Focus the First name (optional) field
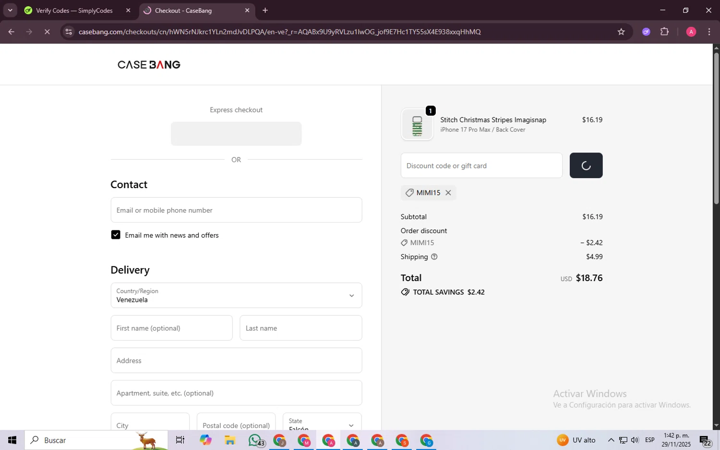 point(171,328)
